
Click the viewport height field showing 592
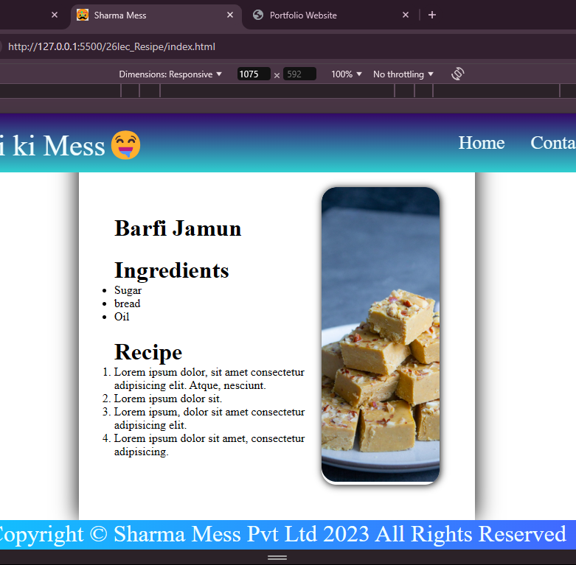(x=299, y=74)
